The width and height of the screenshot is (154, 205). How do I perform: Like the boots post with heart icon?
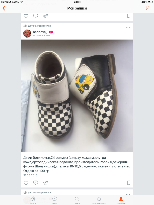26,183
